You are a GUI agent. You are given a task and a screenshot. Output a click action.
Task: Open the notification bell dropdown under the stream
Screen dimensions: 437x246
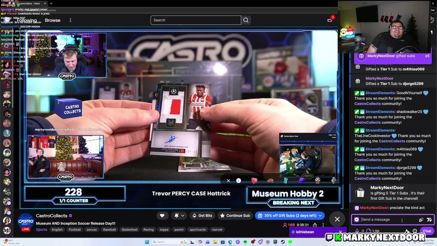(179, 216)
